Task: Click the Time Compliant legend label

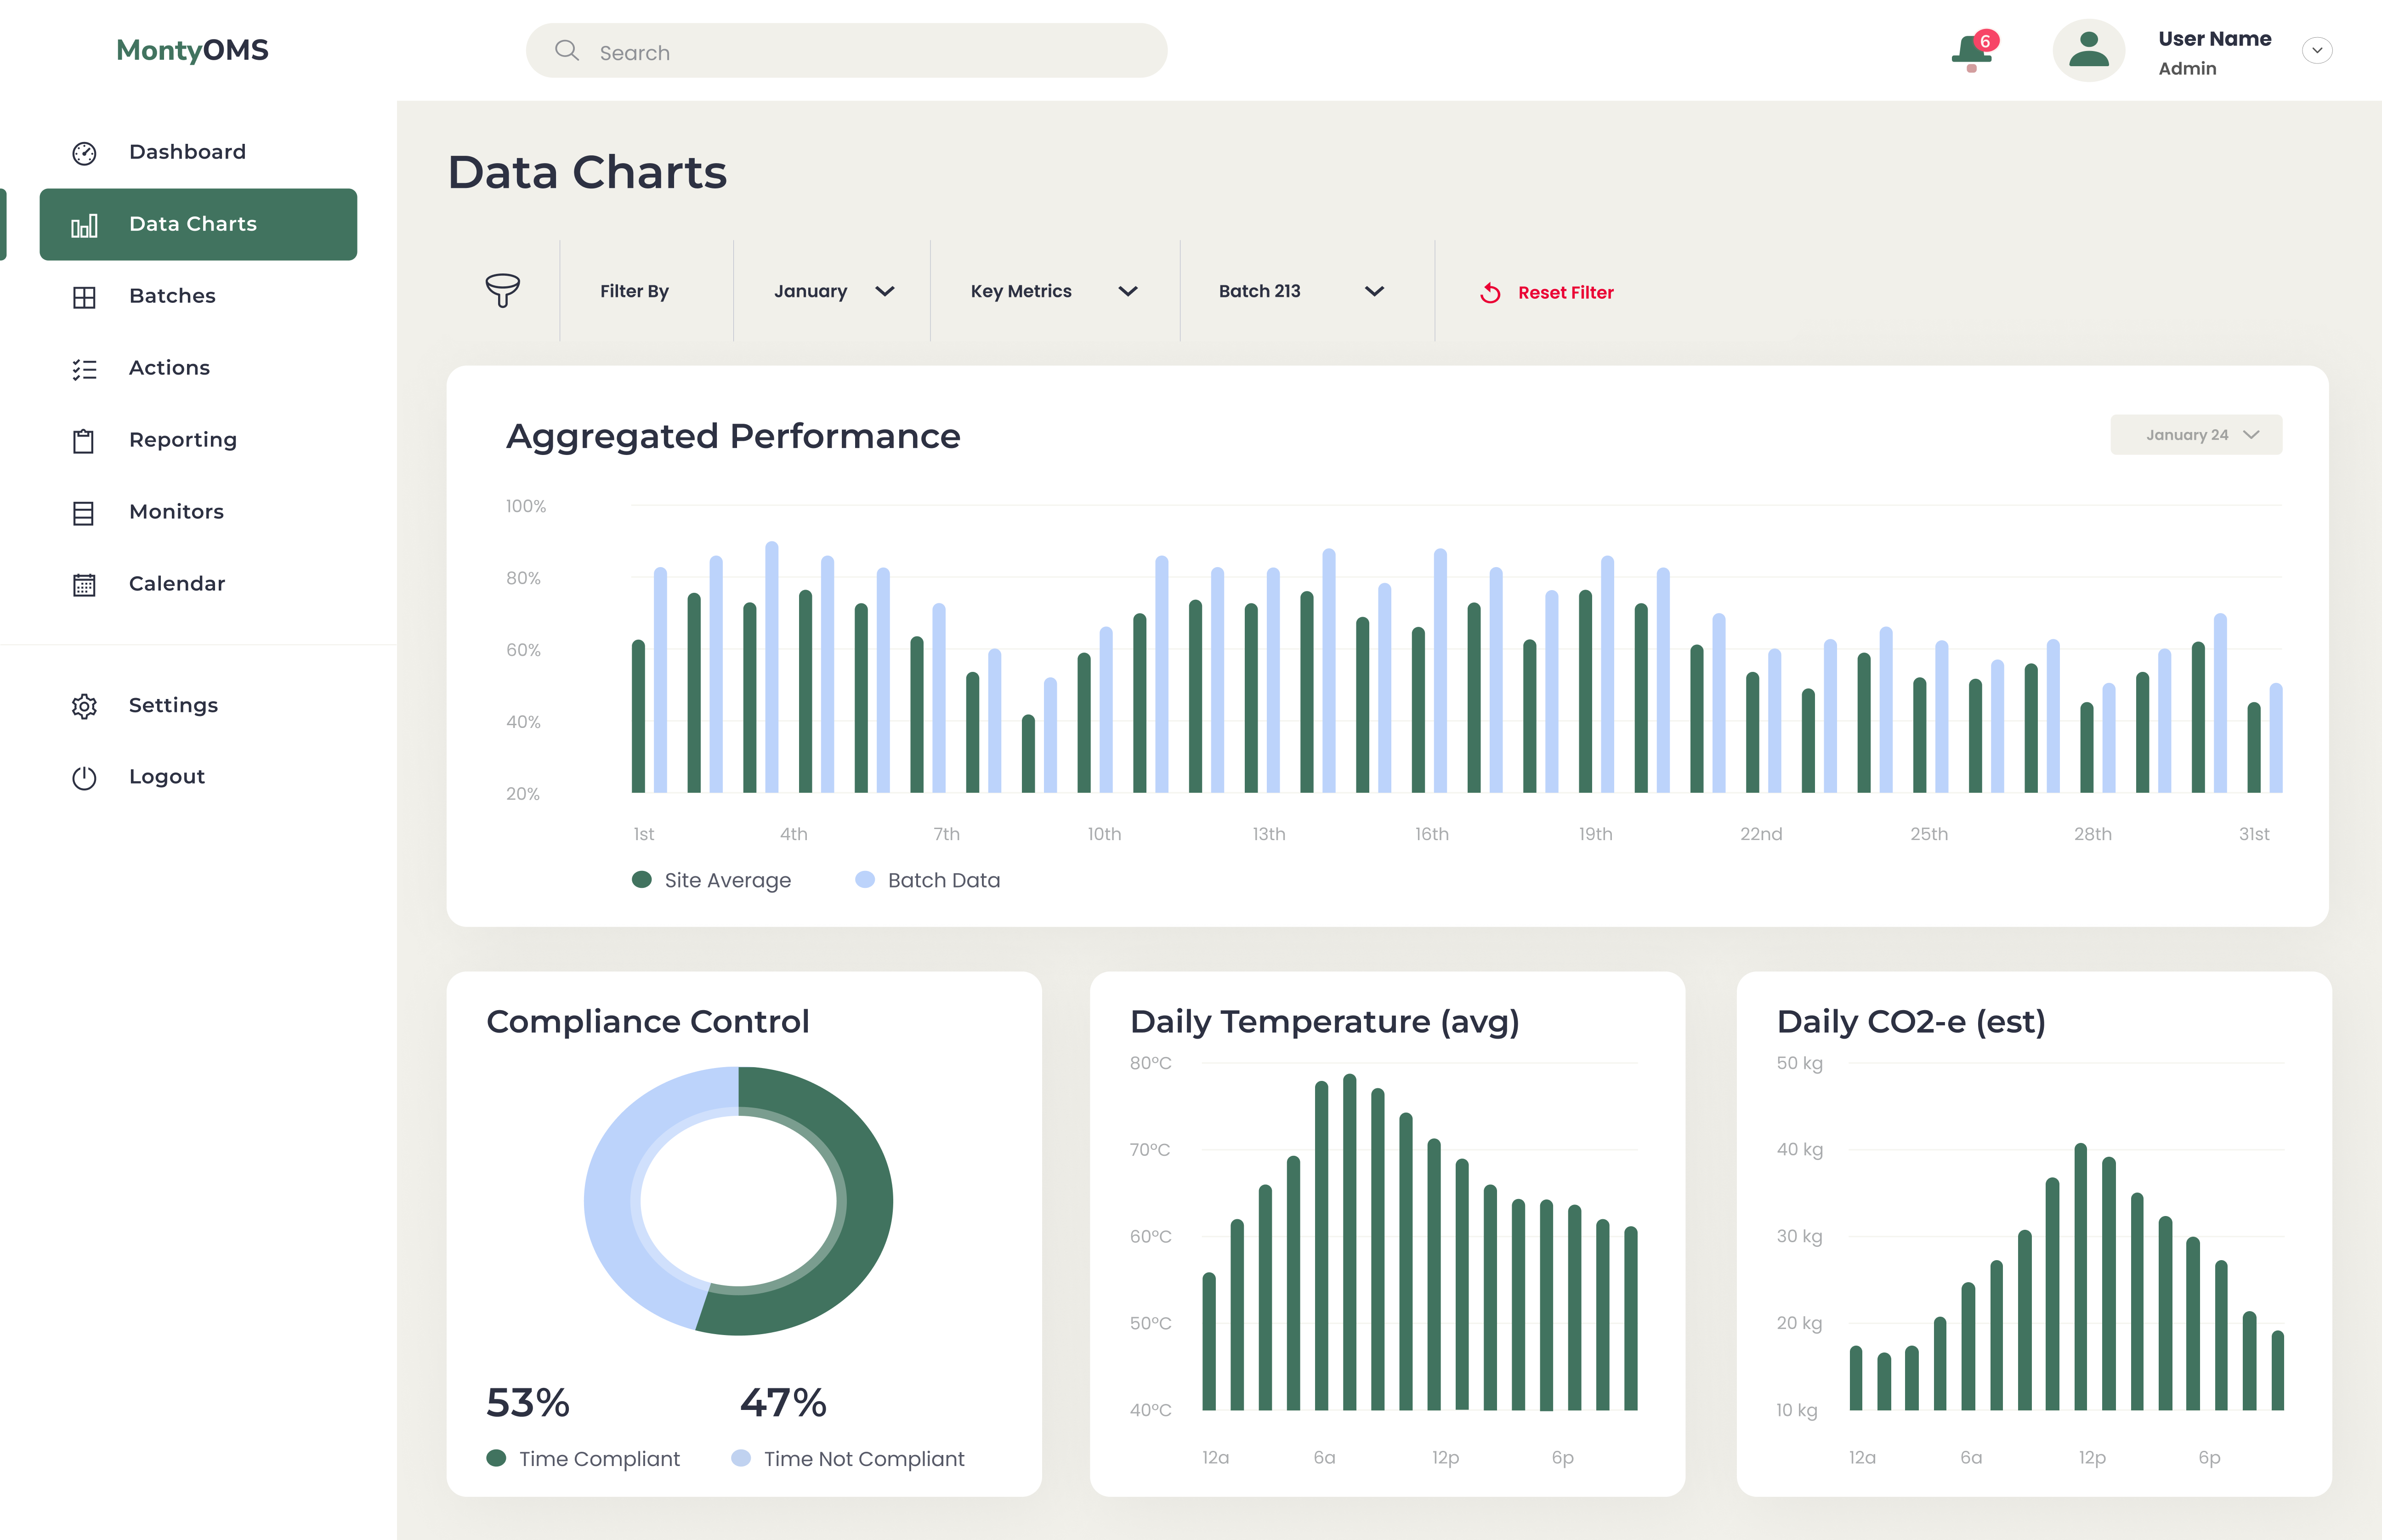Action: 600,1459
